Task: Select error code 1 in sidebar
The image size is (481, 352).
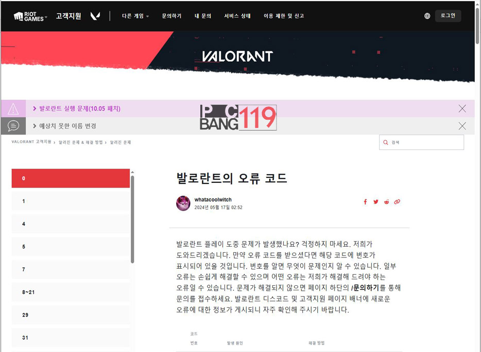Action: coord(71,201)
